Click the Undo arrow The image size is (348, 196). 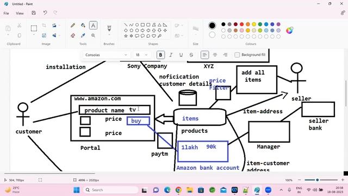pos(45,13)
